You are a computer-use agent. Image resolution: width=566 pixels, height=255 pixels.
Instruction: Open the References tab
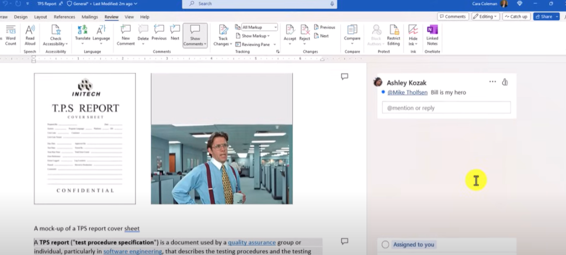pyautogui.click(x=64, y=17)
